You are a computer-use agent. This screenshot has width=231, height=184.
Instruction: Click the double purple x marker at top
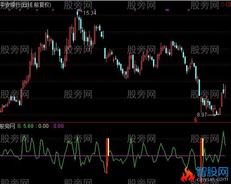click(x=167, y=10)
